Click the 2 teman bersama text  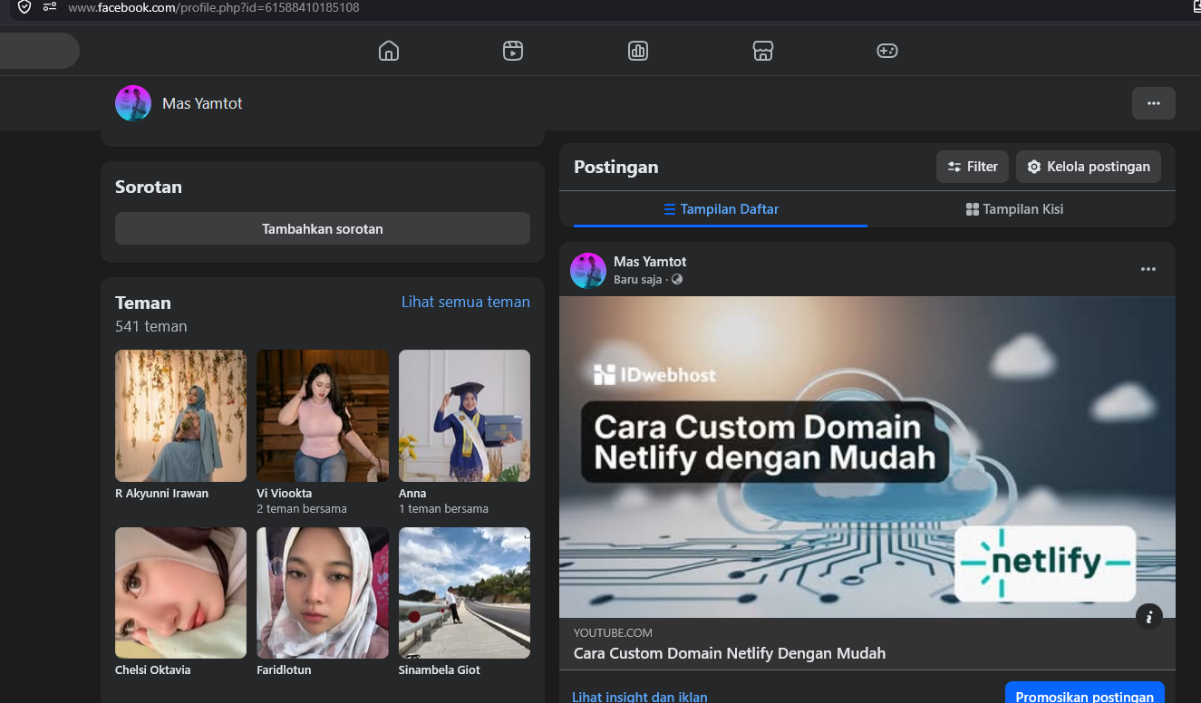click(x=302, y=509)
